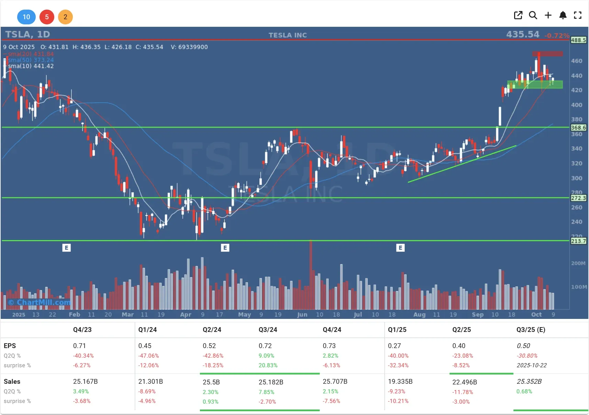This screenshot has width=589, height=415.
Task: Select the Q4/23 column header
Action: (82, 330)
